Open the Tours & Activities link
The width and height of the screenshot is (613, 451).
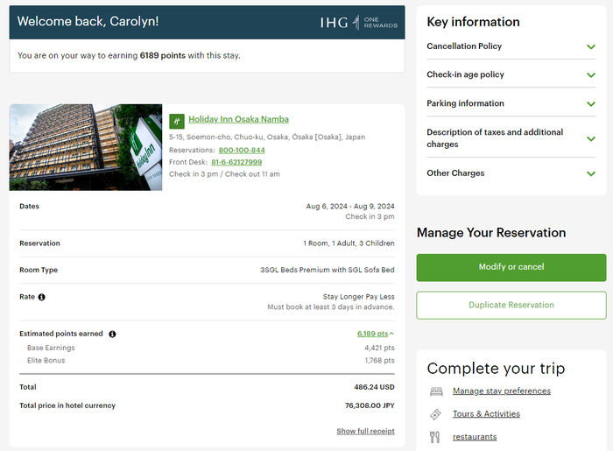tap(486, 414)
